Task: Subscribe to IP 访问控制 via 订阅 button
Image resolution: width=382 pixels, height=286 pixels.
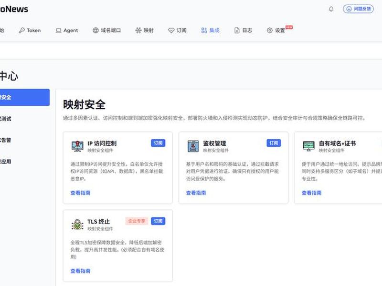Action: point(158,143)
